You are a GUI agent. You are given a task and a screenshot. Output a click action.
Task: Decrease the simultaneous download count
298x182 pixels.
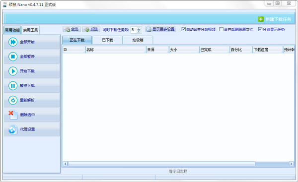139,31
